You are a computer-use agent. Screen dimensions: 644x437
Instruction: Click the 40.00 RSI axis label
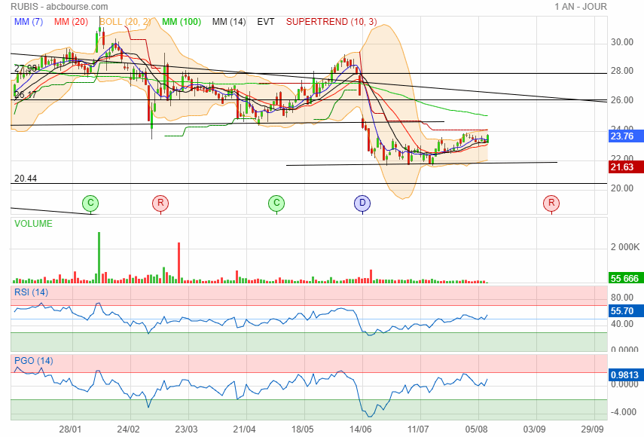tap(622, 324)
